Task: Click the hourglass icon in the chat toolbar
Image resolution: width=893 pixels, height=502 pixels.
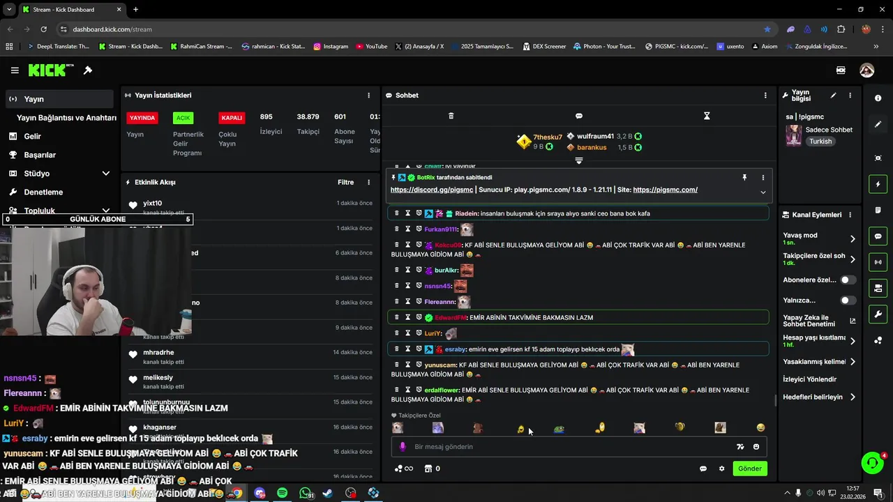Action: [707, 116]
